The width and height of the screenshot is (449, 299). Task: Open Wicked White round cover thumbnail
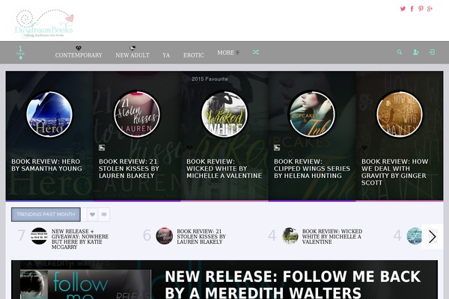click(x=224, y=114)
